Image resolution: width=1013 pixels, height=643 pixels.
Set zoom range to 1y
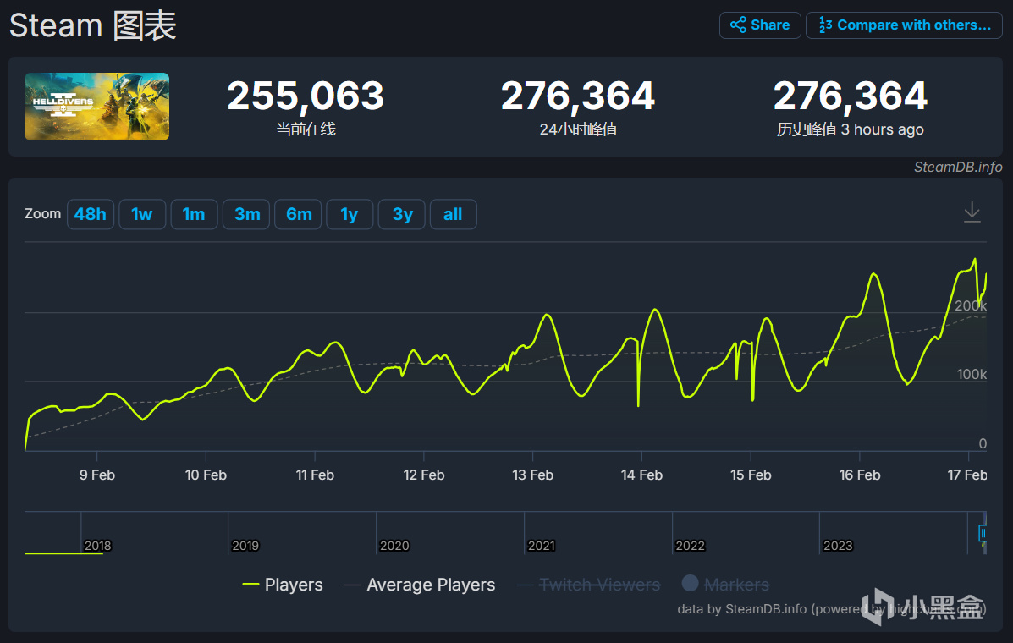350,214
